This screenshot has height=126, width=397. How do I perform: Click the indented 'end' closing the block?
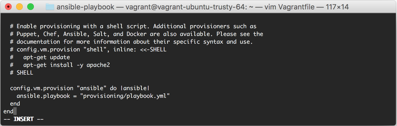click(15, 104)
